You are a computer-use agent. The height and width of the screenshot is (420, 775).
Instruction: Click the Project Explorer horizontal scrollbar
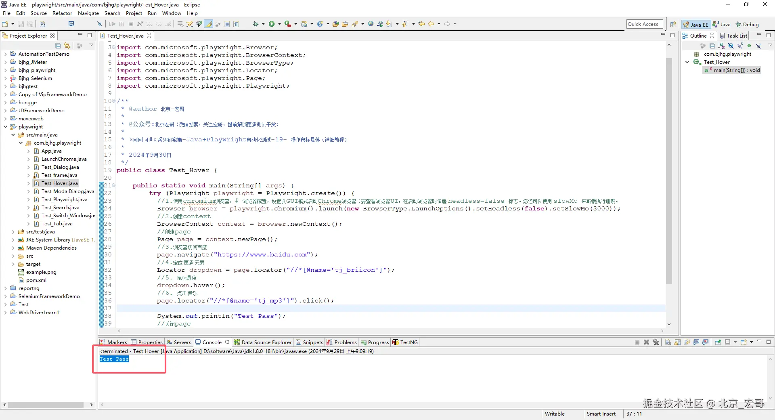(x=46, y=405)
